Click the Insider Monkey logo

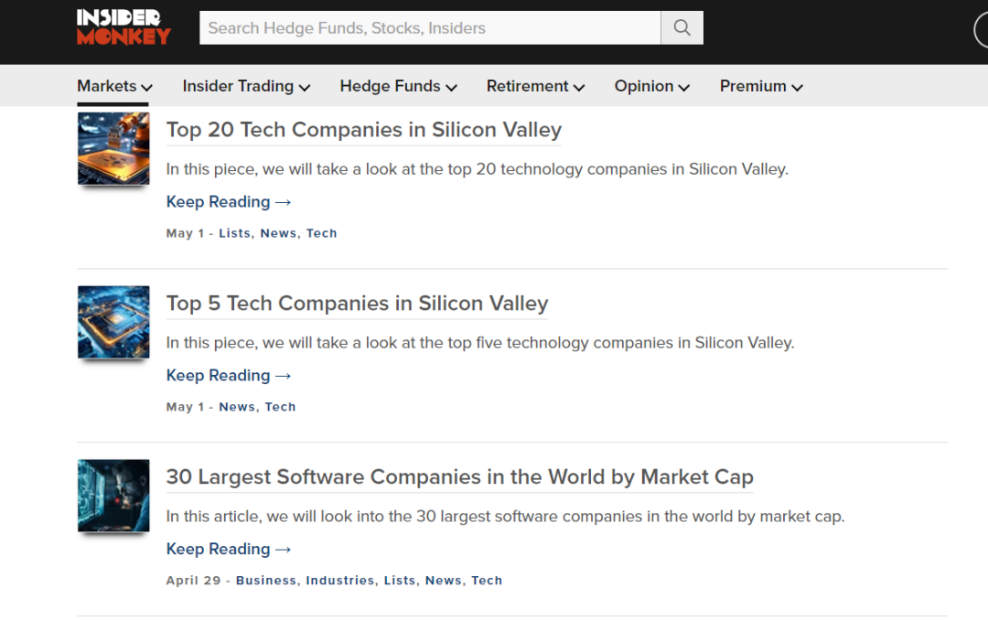pyautogui.click(x=123, y=27)
